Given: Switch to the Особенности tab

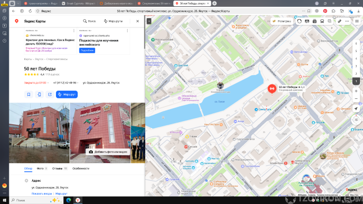Looking at the screenshot, I should (81, 168).
